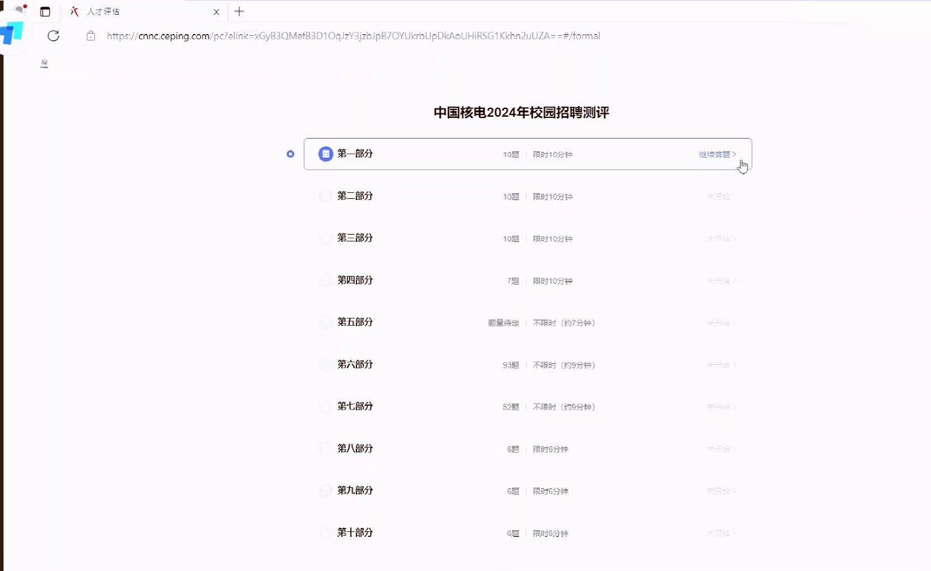The image size is (931, 571).
Task: Click the page title 中国核电2024年校园招聘测评
Action: (521, 112)
